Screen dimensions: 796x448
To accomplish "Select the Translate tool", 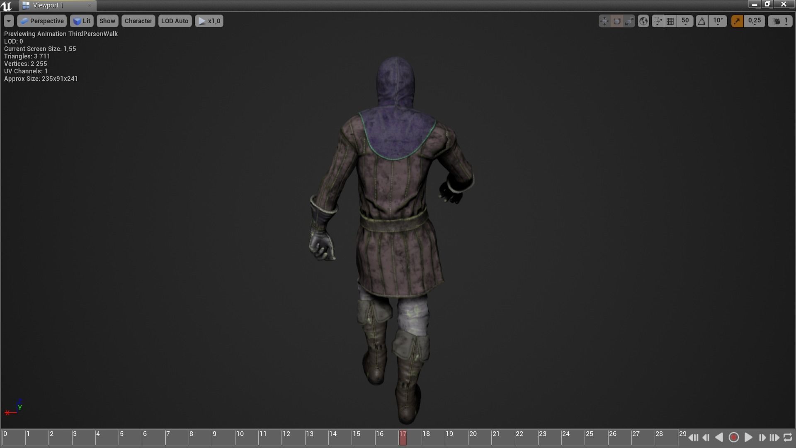I will coord(604,21).
